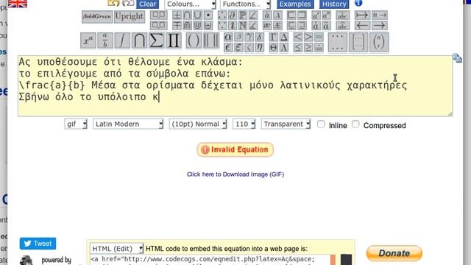The image size is (471, 265).
Task: Insert the Greek delta lowercase letter
Action: tap(260, 38)
